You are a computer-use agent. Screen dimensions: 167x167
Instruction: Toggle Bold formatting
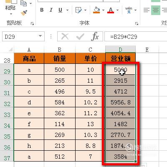(x=42, y=10)
